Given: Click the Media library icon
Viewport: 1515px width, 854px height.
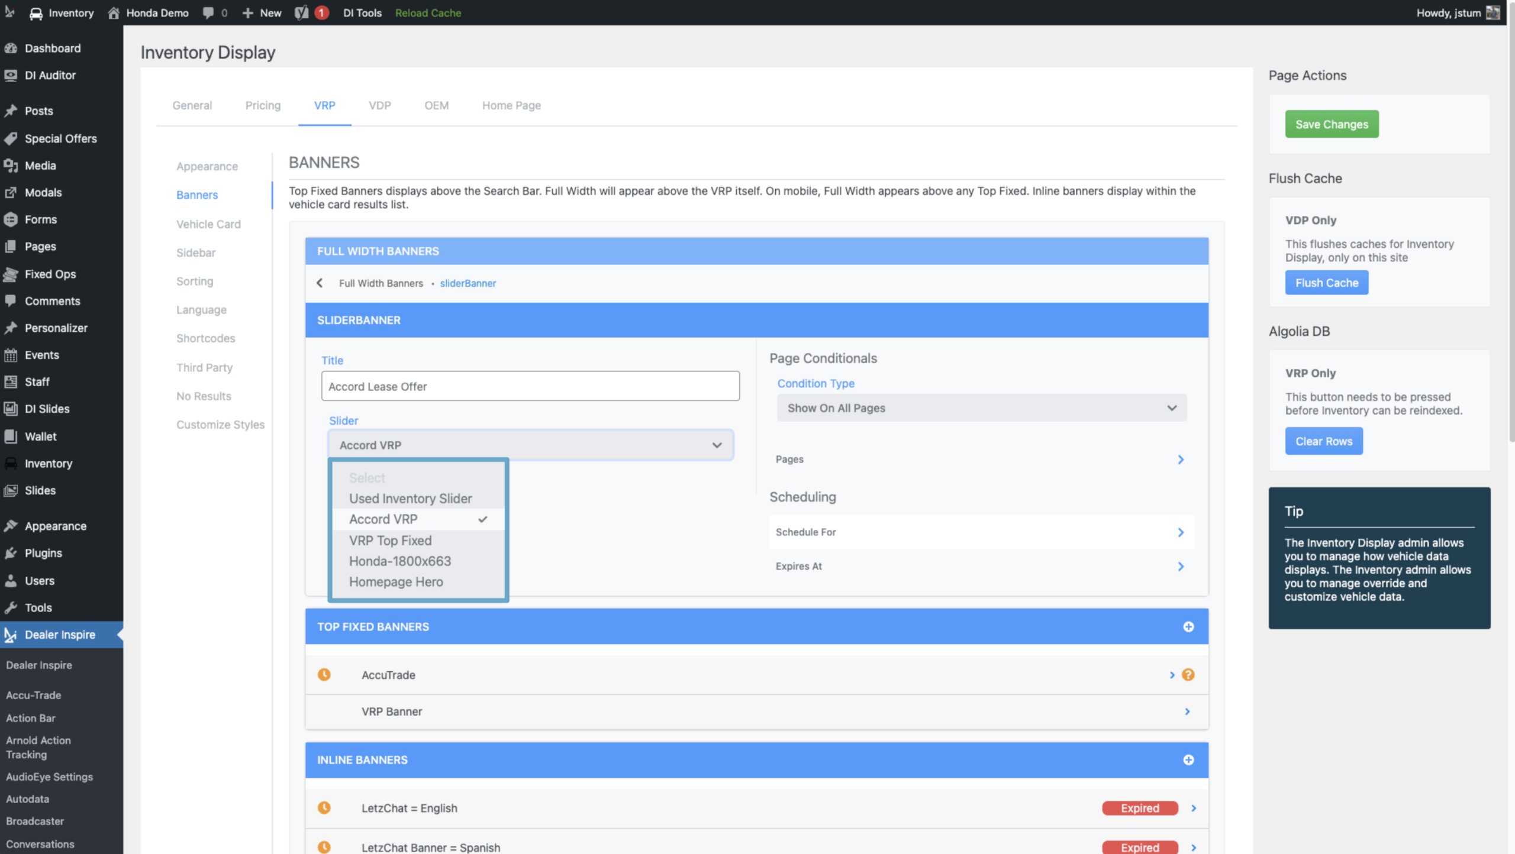Looking at the screenshot, I should 11,166.
